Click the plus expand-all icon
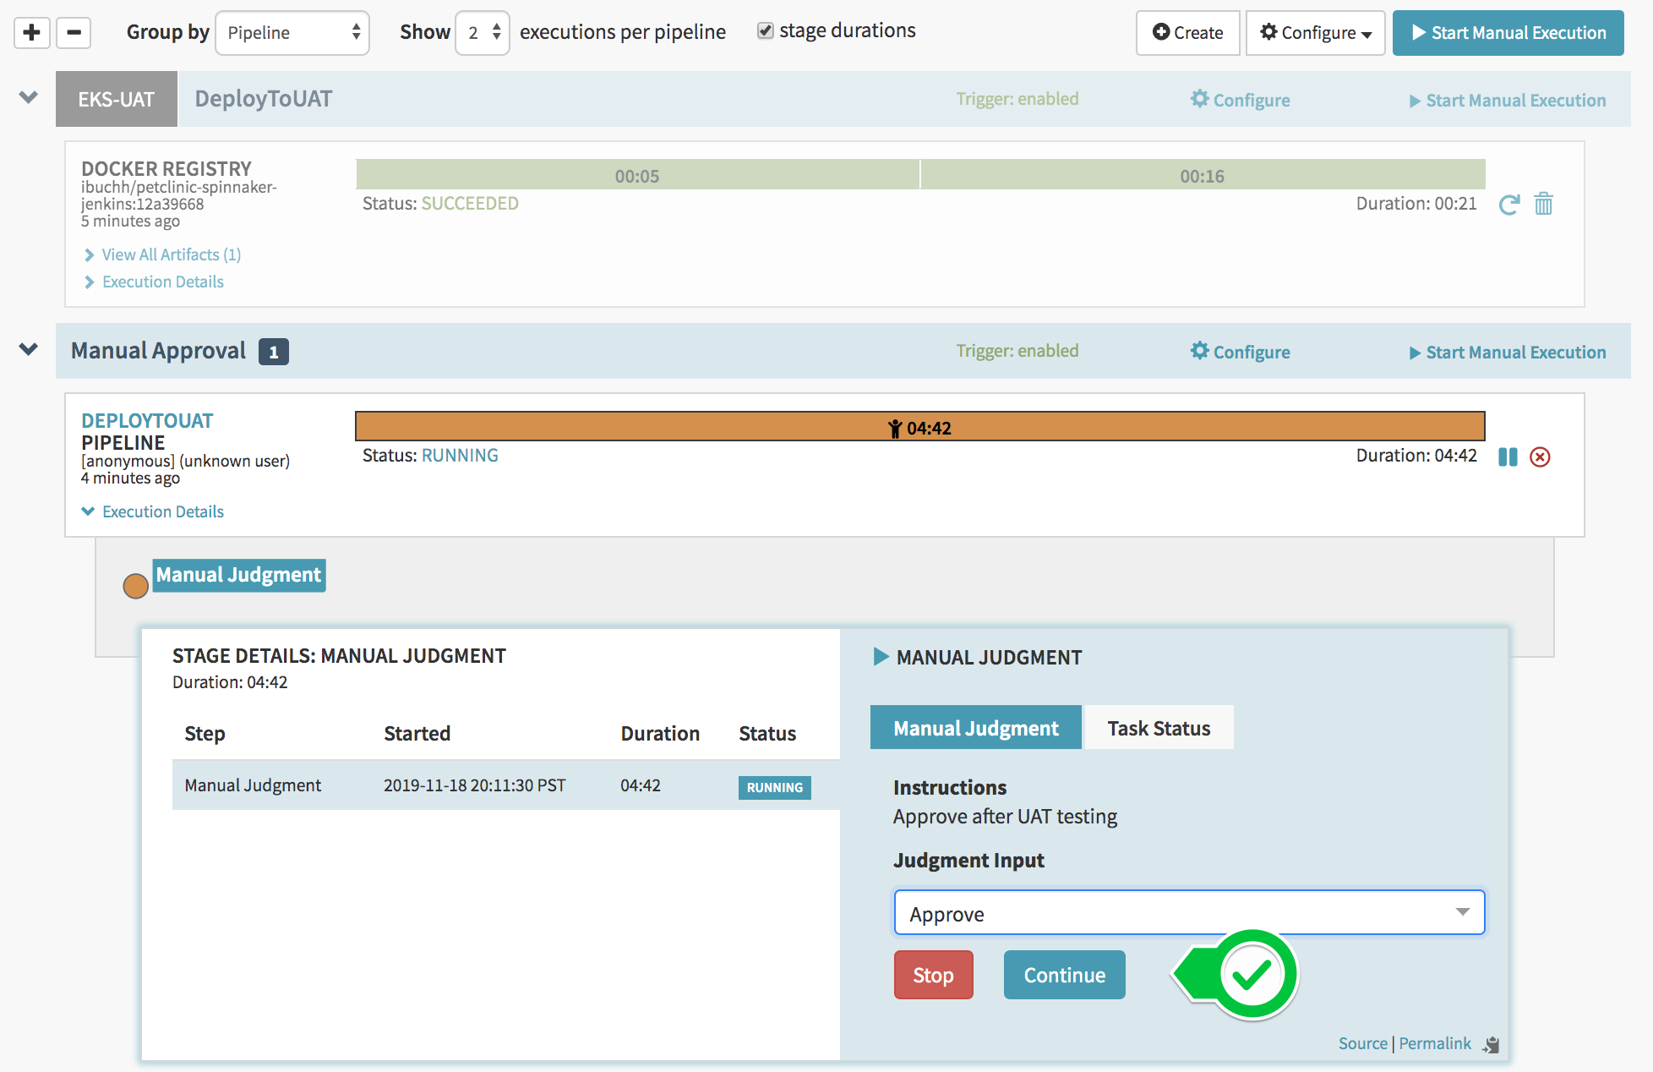 (x=32, y=33)
